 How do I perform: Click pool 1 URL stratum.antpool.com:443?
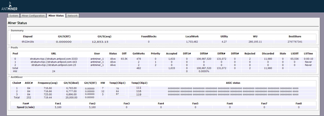[54, 62]
